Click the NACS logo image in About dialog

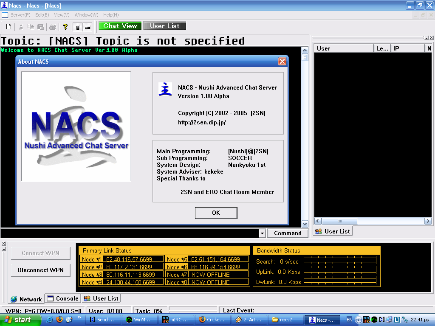76,126
